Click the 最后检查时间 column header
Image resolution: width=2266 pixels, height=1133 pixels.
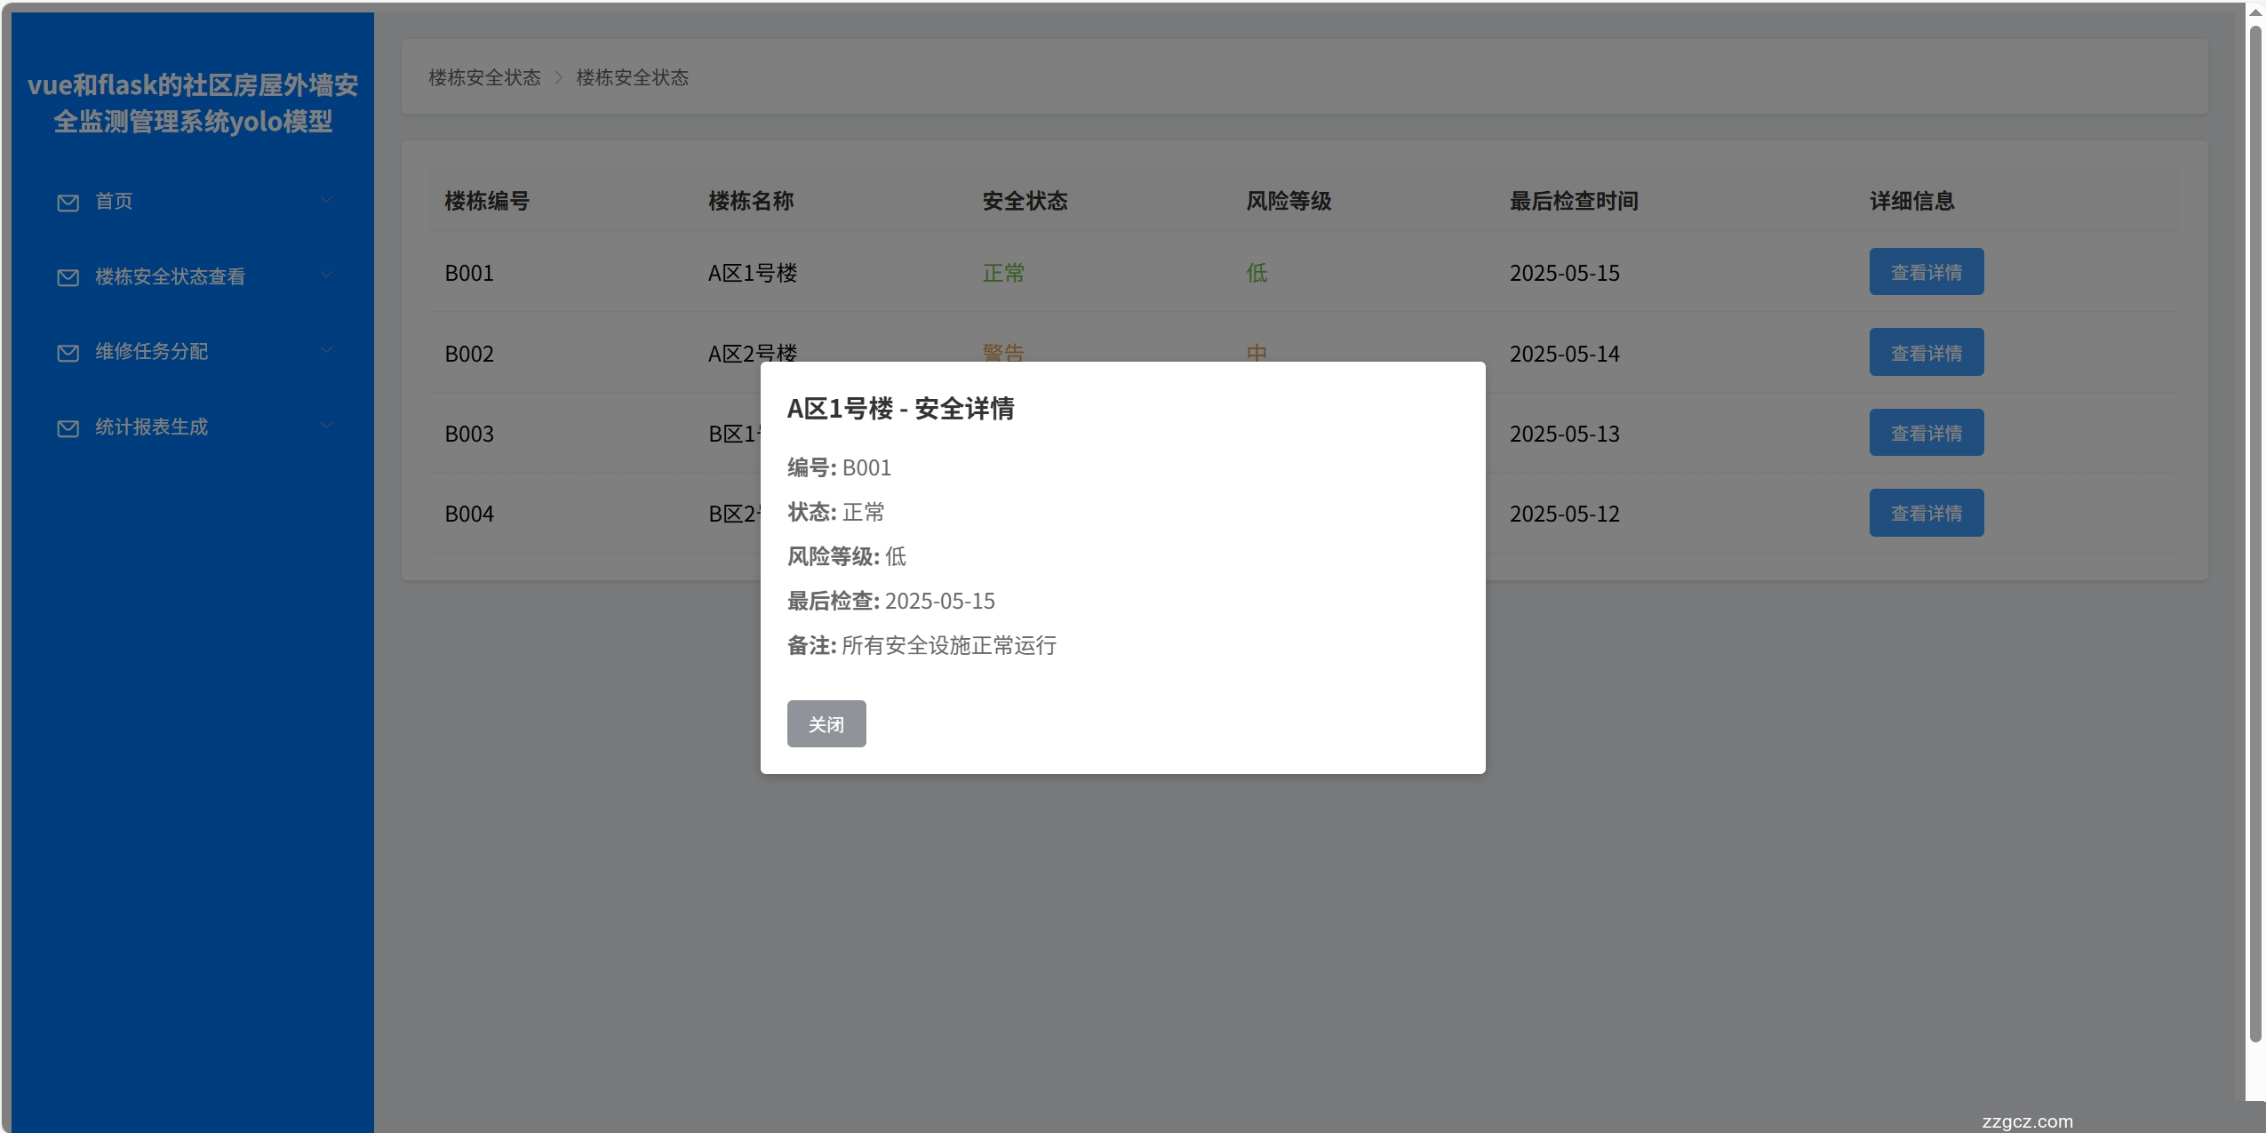point(1573,201)
